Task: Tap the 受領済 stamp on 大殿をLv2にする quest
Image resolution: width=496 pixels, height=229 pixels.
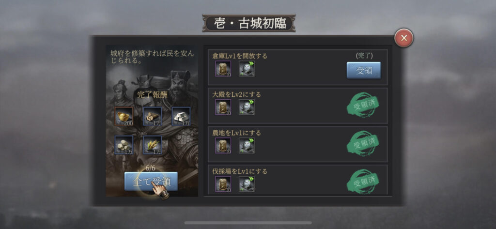Action: point(363,105)
